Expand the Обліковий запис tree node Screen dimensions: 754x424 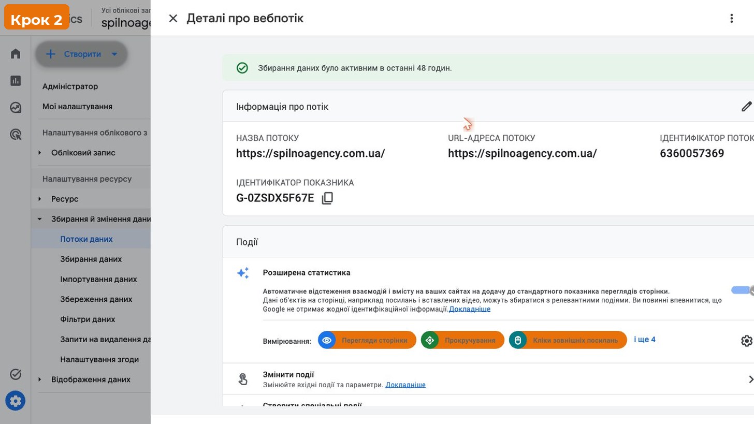tap(40, 153)
